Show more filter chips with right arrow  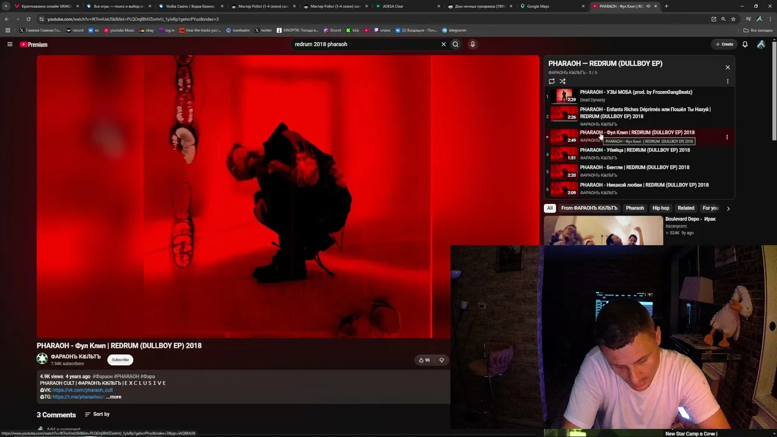[728, 208]
